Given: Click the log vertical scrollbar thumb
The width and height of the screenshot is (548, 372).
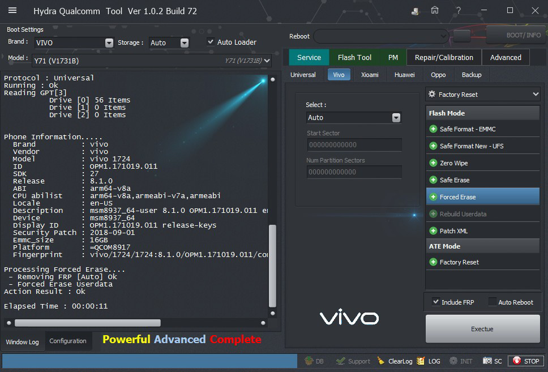Looking at the screenshot, I should point(272,266).
